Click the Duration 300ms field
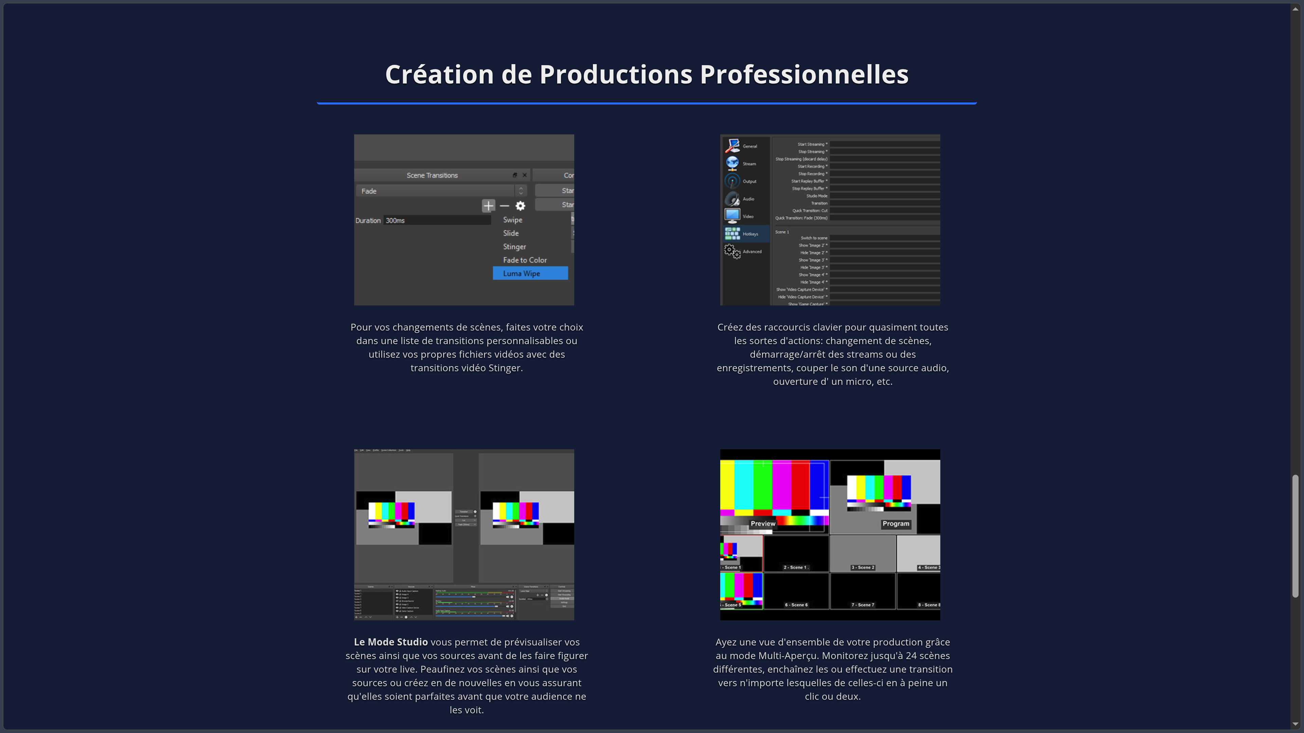1304x733 pixels. (x=437, y=221)
